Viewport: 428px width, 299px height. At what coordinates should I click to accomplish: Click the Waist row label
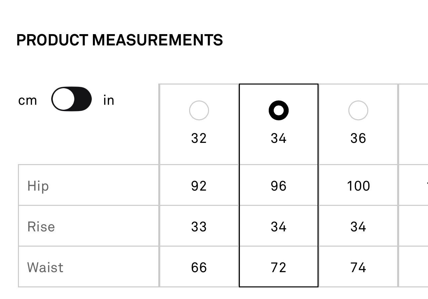point(45,268)
